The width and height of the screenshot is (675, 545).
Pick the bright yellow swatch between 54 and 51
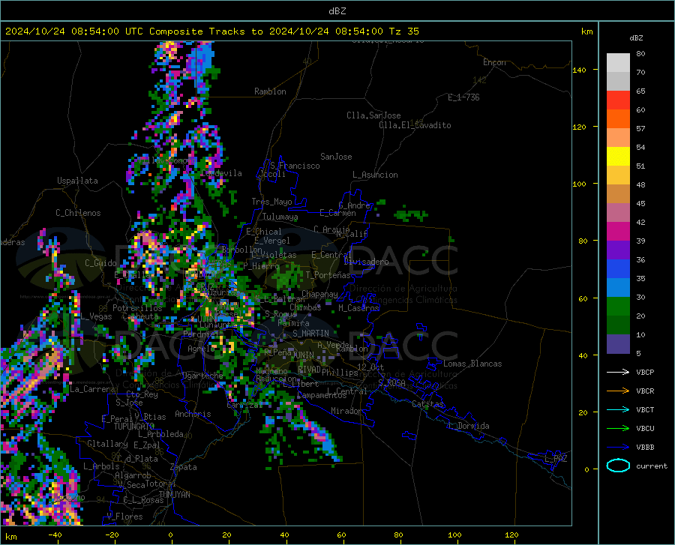(618, 157)
